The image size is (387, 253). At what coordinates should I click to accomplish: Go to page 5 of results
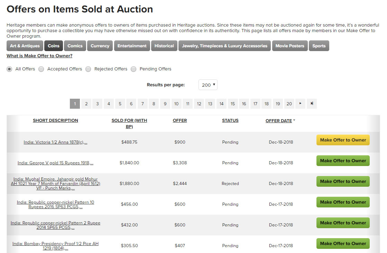tap(120, 104)
